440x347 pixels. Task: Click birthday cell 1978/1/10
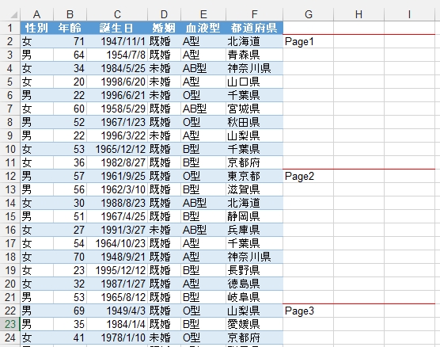point(117,337)
